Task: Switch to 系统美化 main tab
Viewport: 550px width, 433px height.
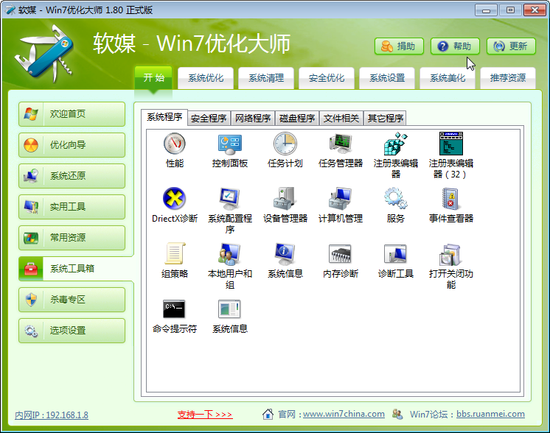Action: click(448, 78)
